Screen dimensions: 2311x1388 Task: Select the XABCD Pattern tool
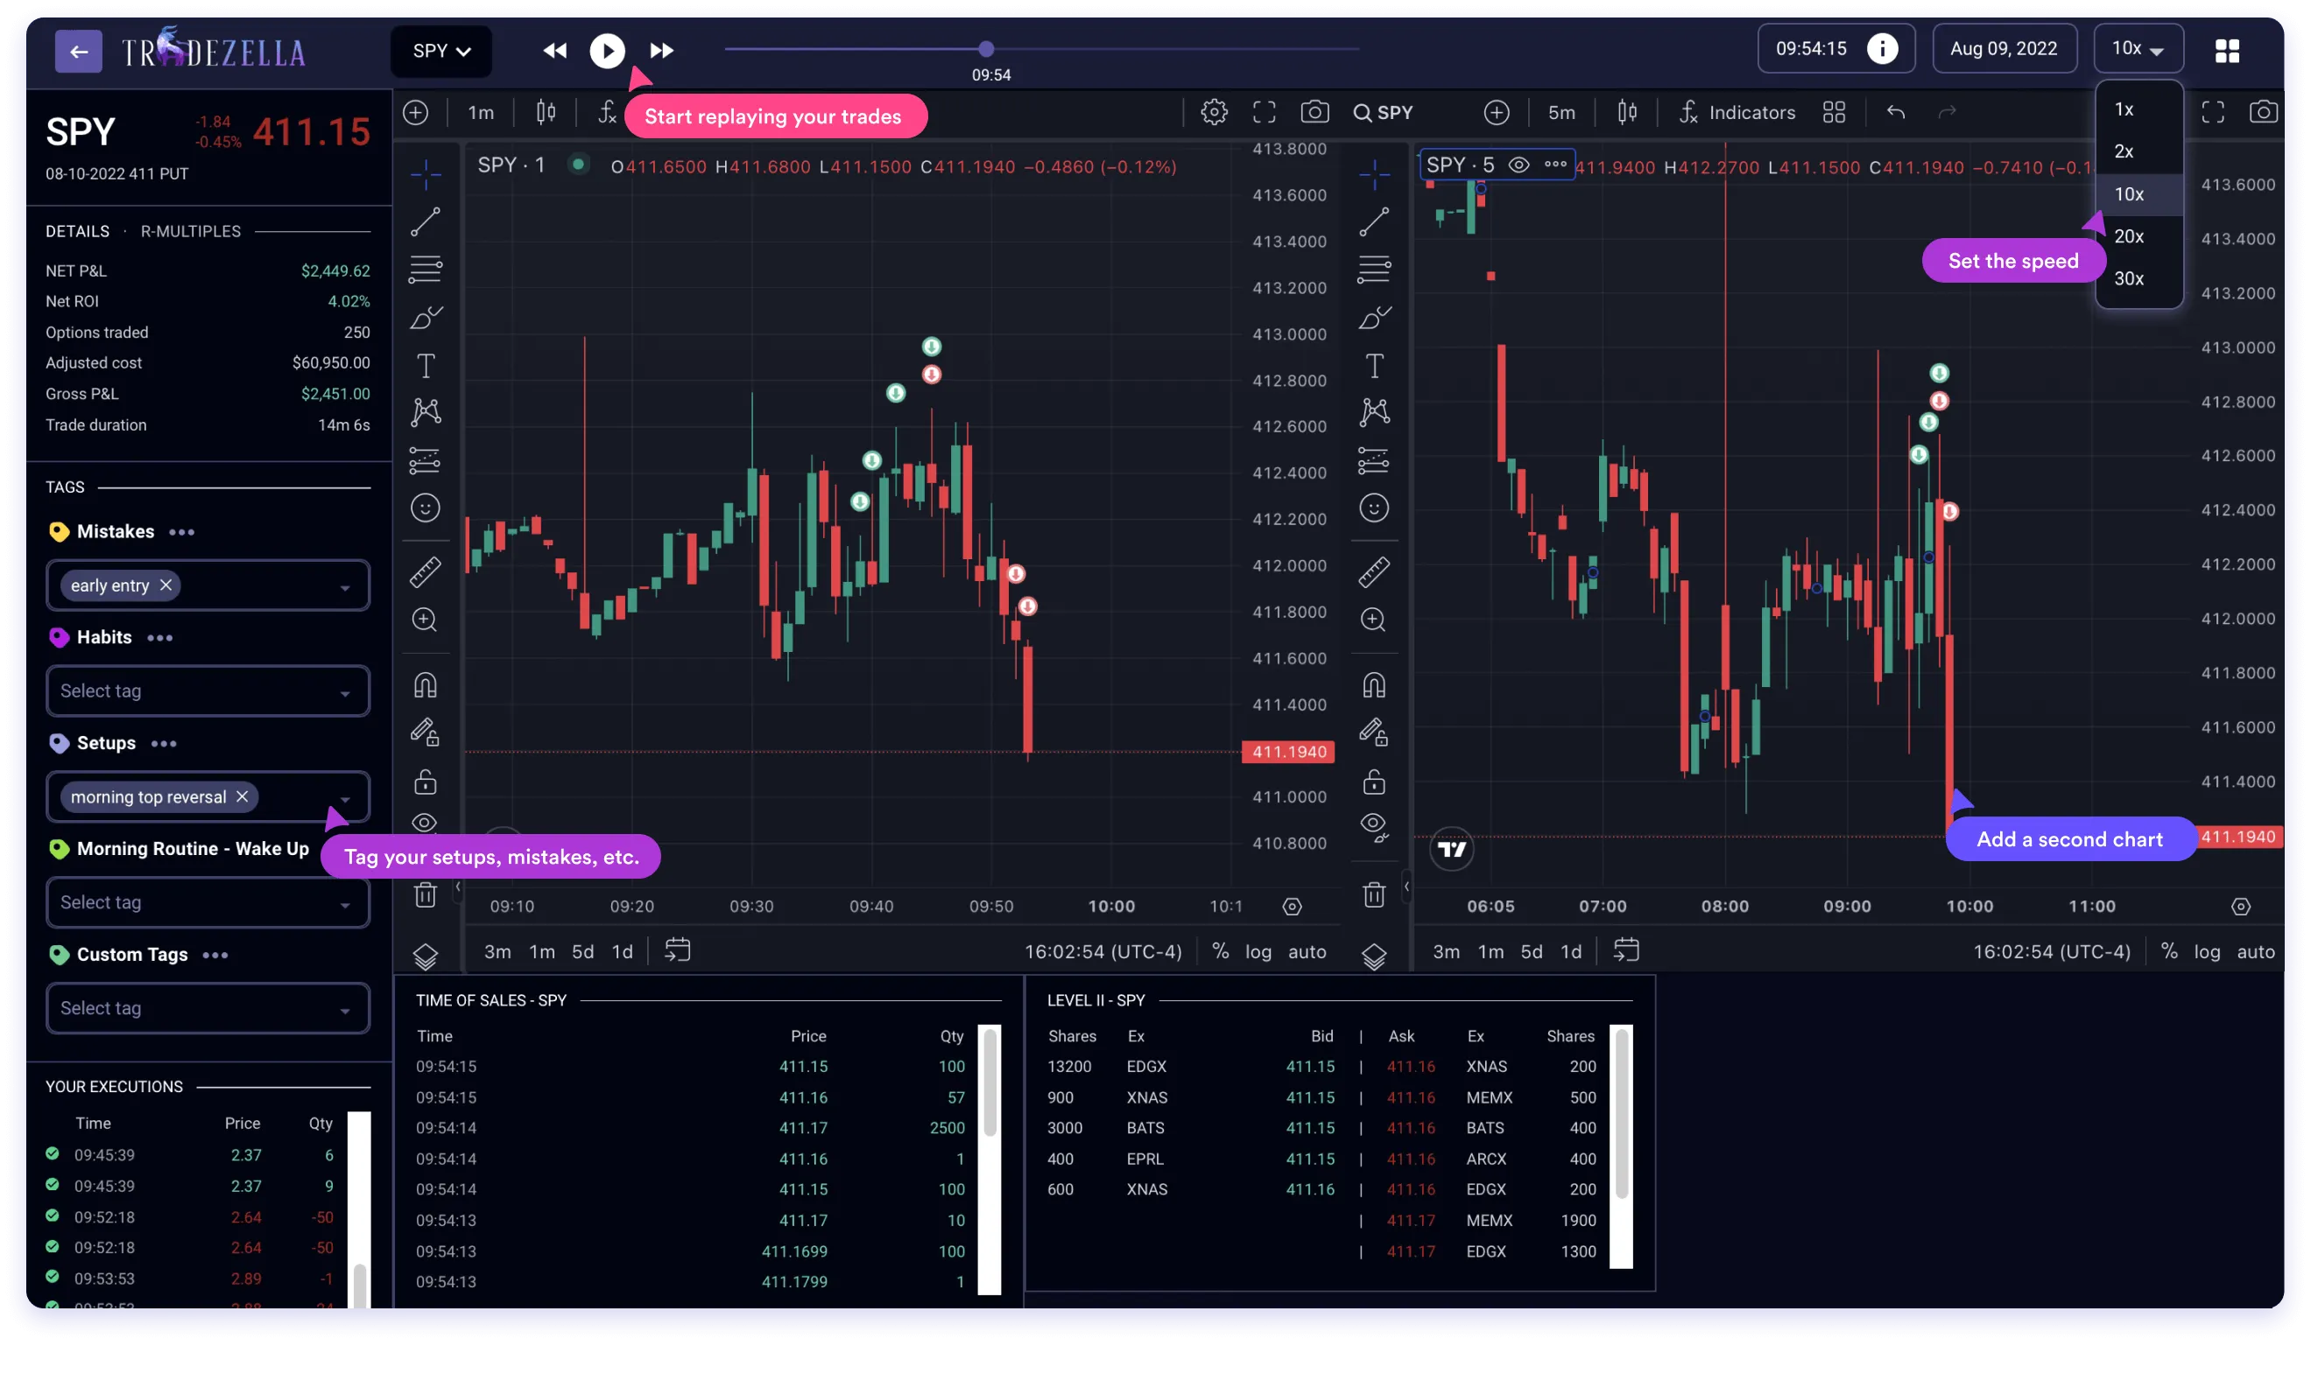click(426, 411)
